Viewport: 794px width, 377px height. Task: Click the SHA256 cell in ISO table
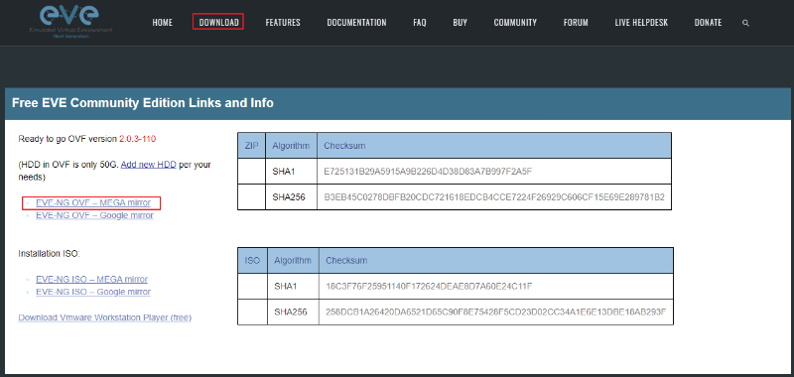[293, 312]
